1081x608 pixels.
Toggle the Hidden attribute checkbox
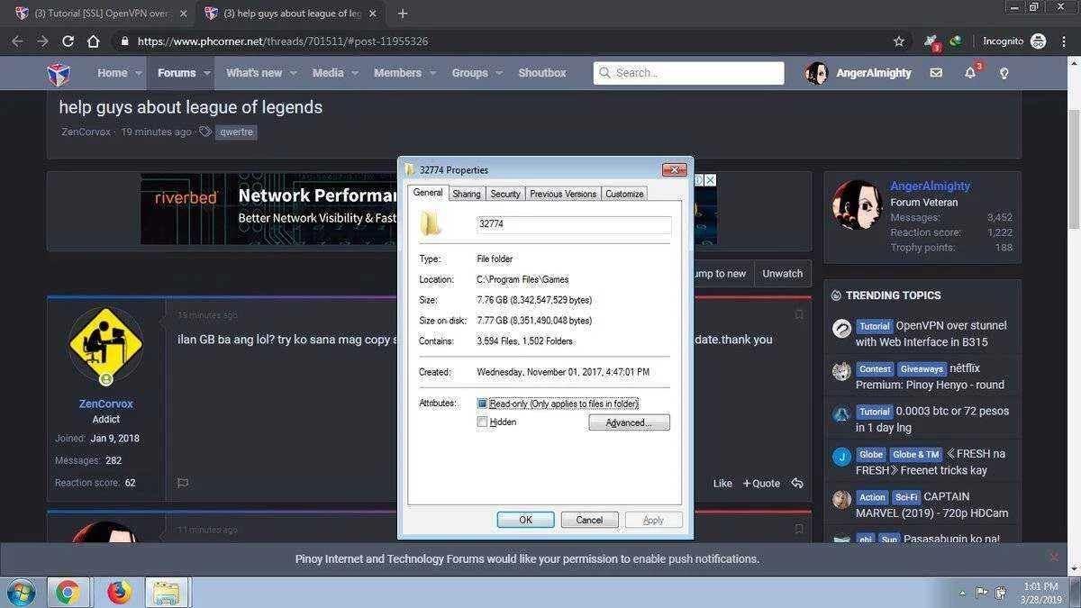(482, 422)
